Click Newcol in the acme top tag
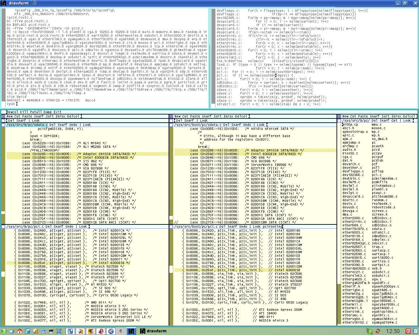This screenshot has width=419, height=335. (12, 112)
